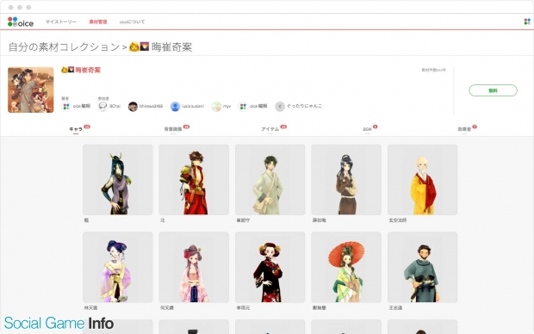The height and width of the screenshot is (334, 534).
Task: Select the pale-robed man with shoulder bag
Action: coord(270,180)
